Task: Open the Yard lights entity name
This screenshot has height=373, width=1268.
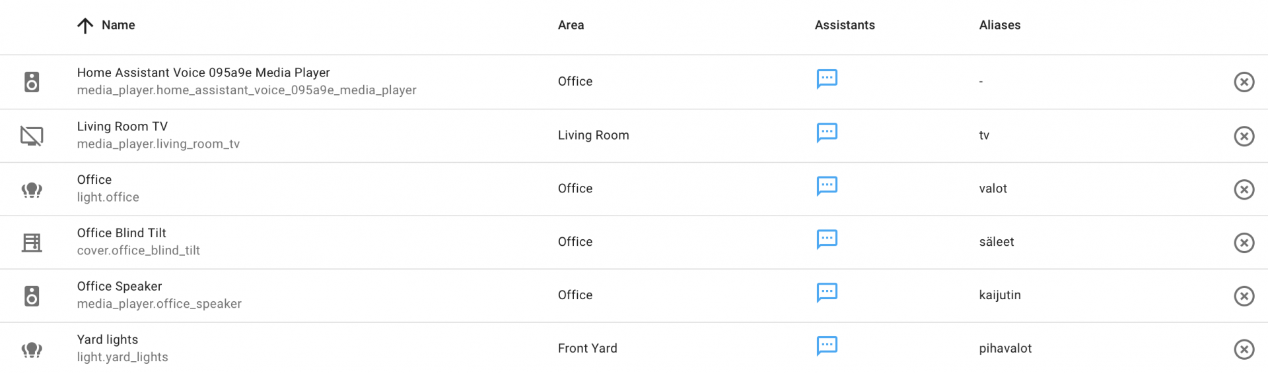Action: click(x=108, y=340)
